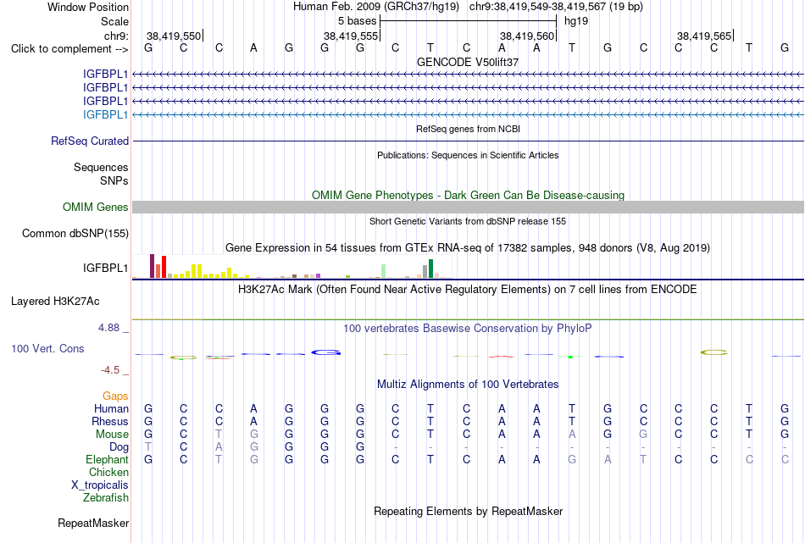
Task: Click 'RefSeq genes from NCBI' title
Action: (468, 129)
